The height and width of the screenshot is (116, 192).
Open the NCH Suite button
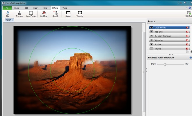tap(189, 14)
